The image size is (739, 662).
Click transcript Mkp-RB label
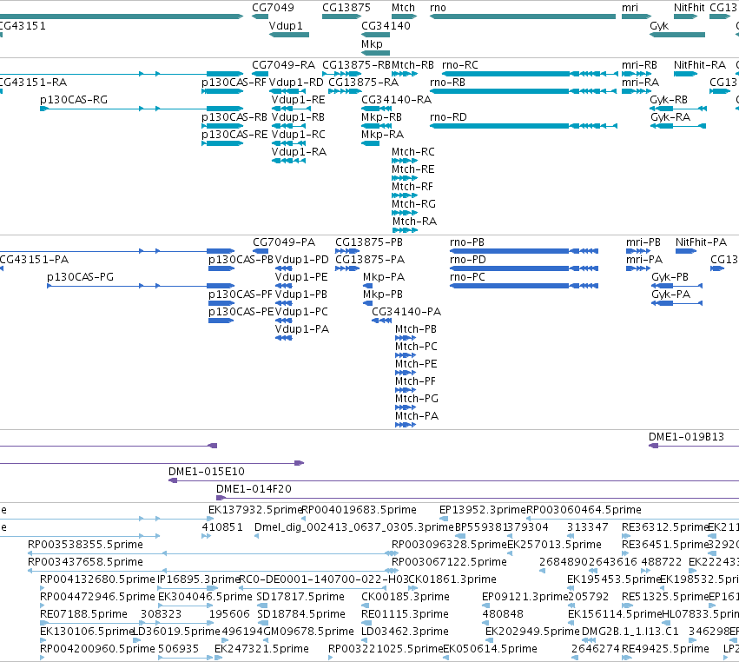pos(382,117)
